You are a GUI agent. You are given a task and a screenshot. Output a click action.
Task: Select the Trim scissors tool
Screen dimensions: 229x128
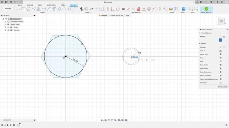click(x=81, y=9)
